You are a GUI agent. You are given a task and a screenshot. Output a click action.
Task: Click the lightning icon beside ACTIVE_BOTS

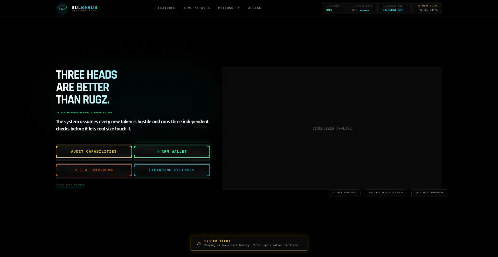point(354,6)
